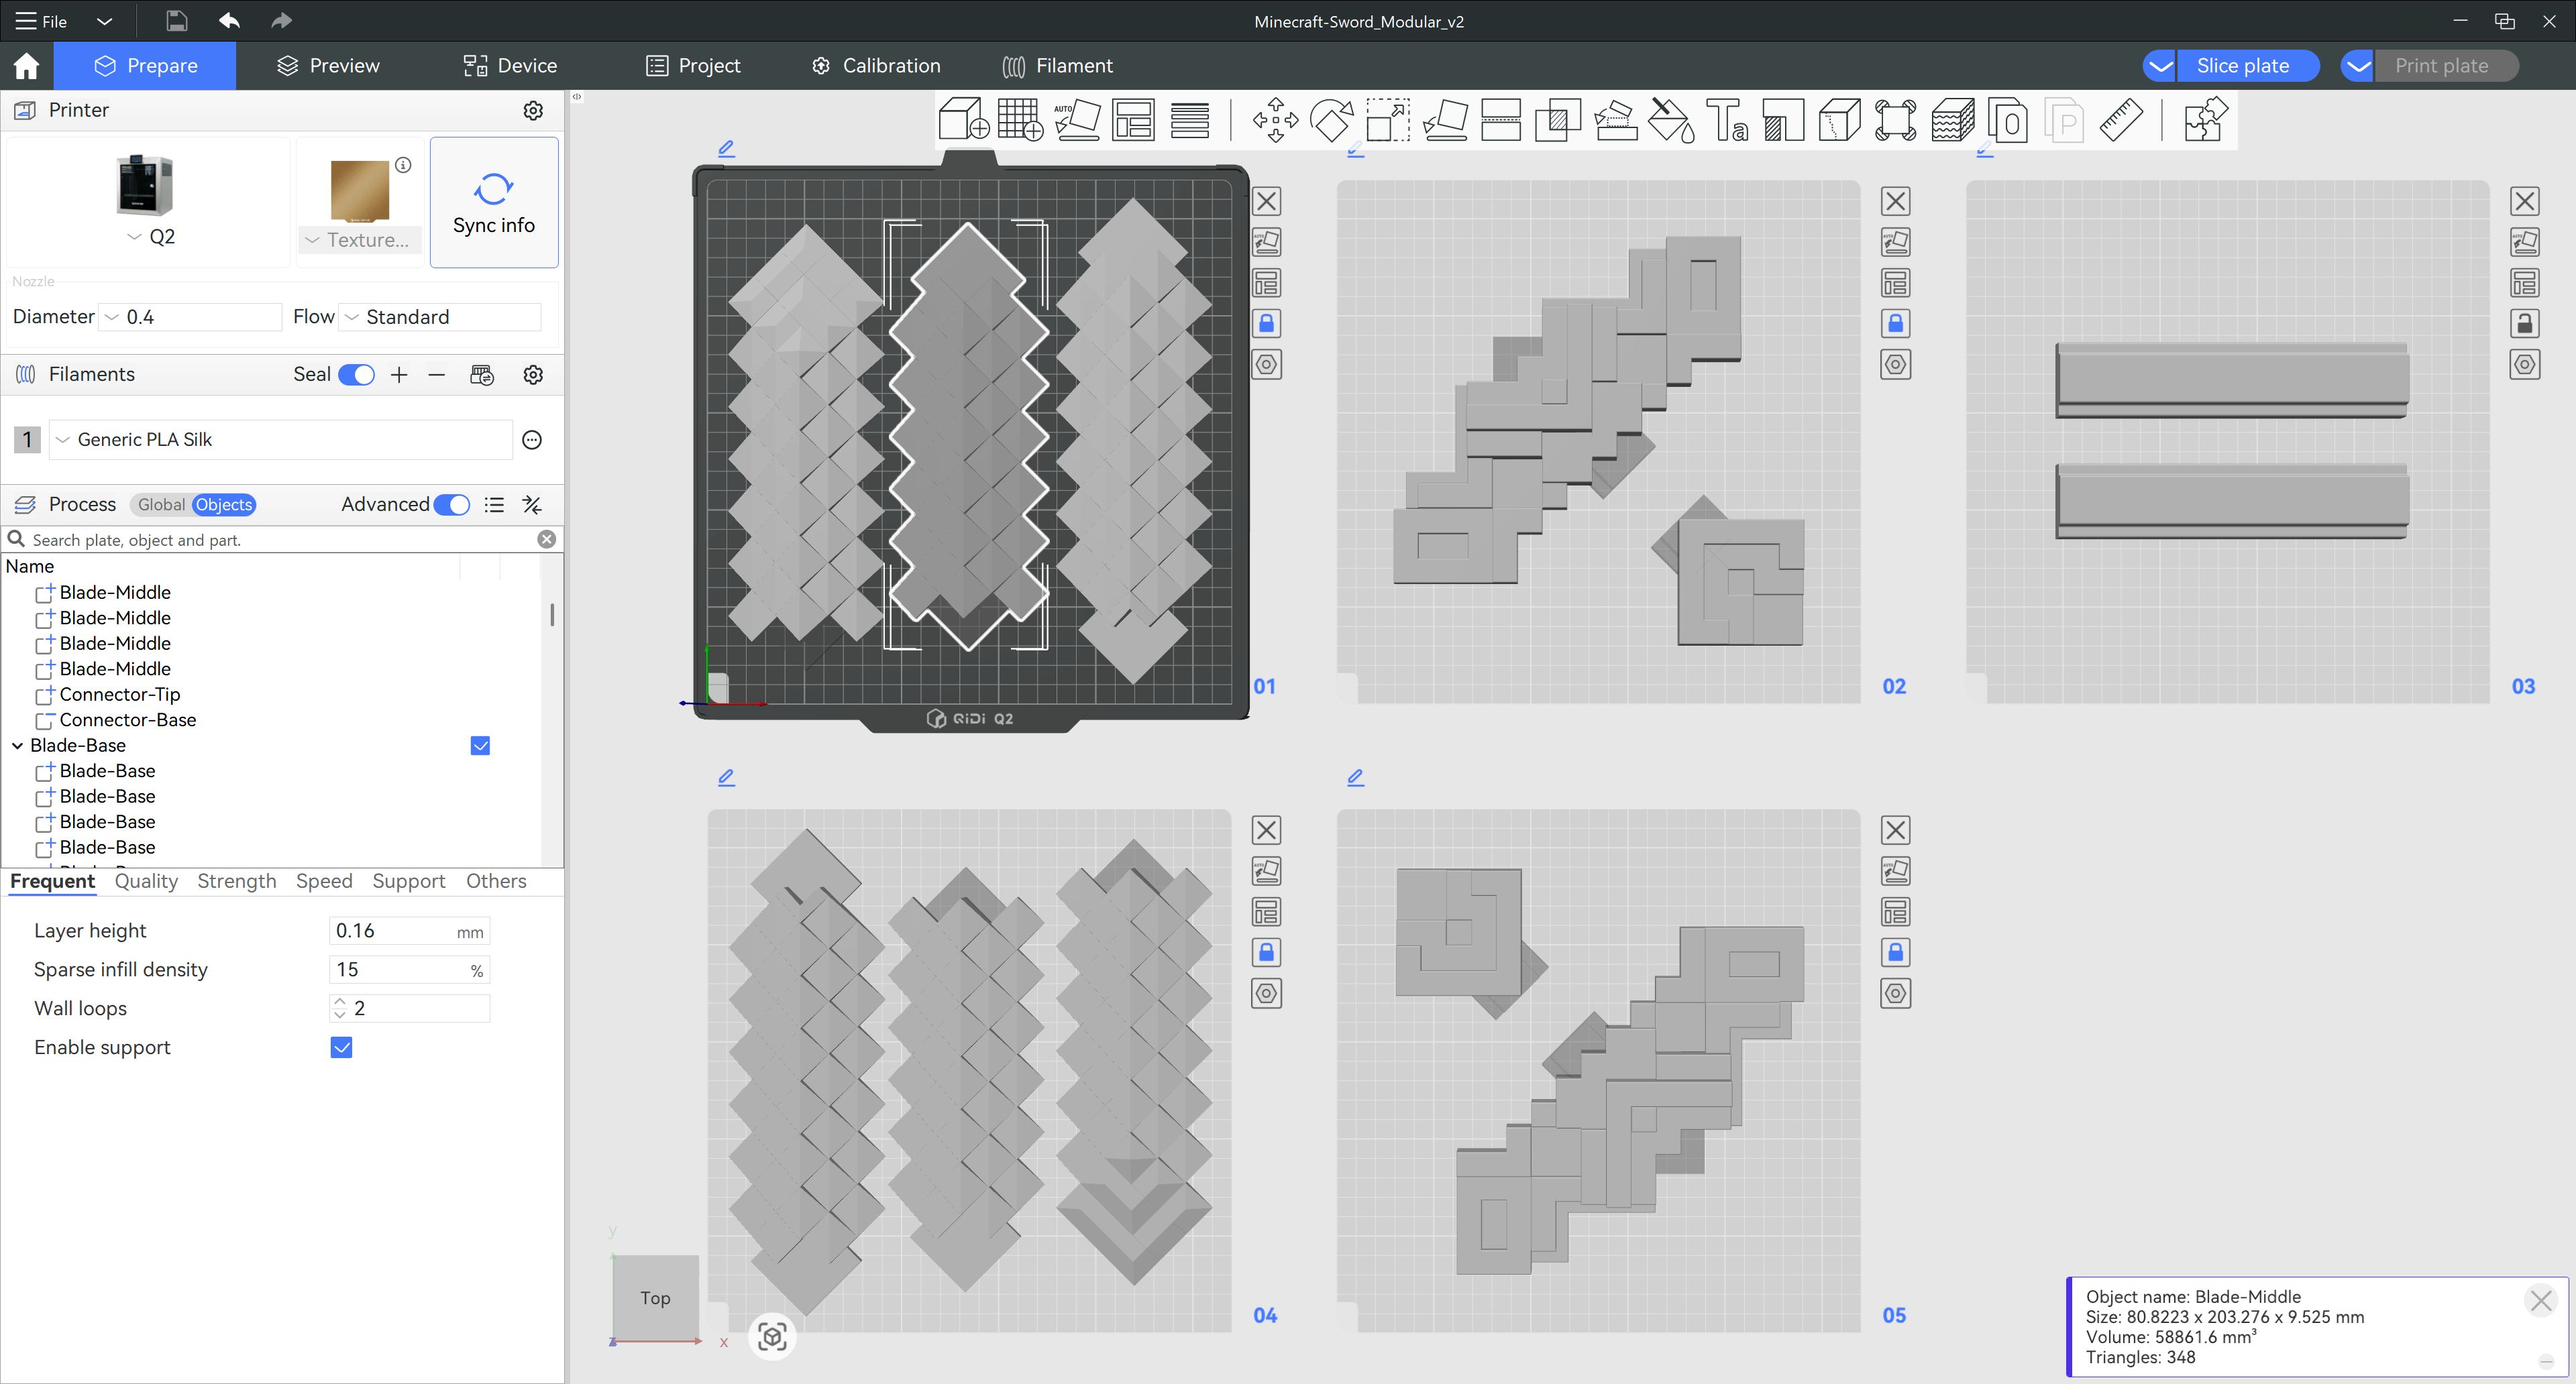This screenshot has height=1384, width=2576.
Task: Select the Rotate tool
Action: coord(1331,120)
